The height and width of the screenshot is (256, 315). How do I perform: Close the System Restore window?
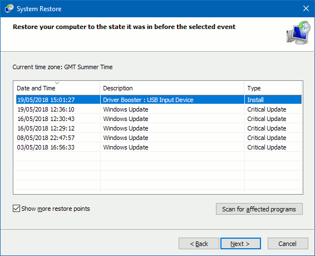306,9
